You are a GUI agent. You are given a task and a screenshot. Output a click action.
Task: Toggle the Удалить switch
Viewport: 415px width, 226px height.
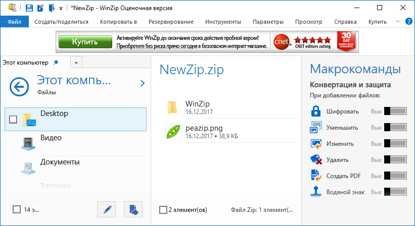(x=395, y=159)
